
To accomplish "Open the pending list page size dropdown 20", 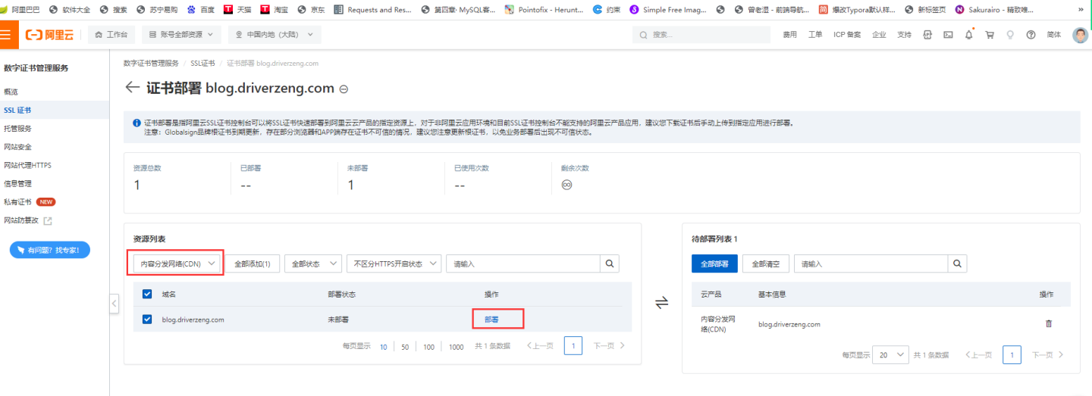I will pos(890,354).
